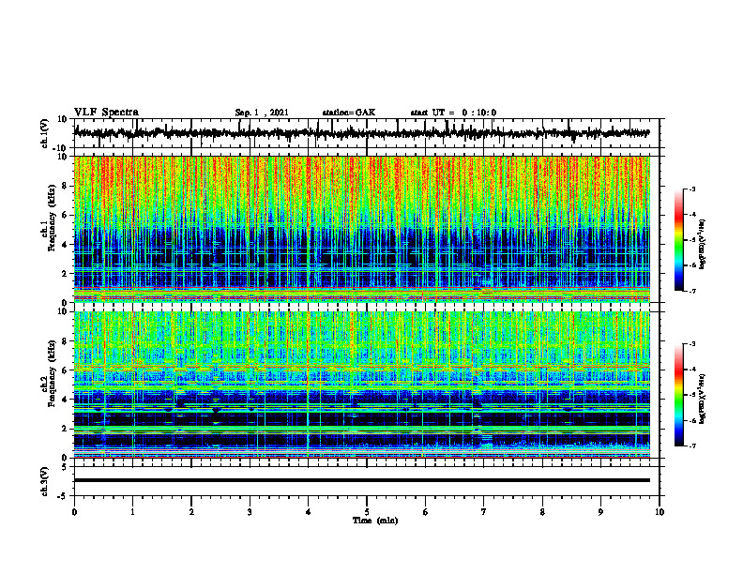Viewport: 743px width, 574px height.
Task: Click the "VLF Spectra" plot title
Action: click(x=106, y=113)
